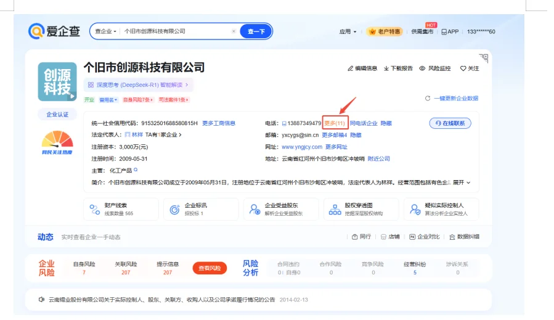Select 提示信息 count 207

pos(168,268)
